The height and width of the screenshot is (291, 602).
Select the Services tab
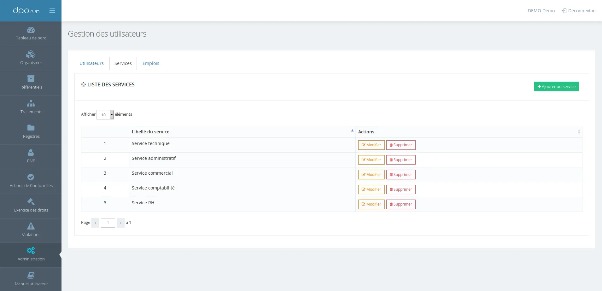pyautogui.click(x=123, y=63)
